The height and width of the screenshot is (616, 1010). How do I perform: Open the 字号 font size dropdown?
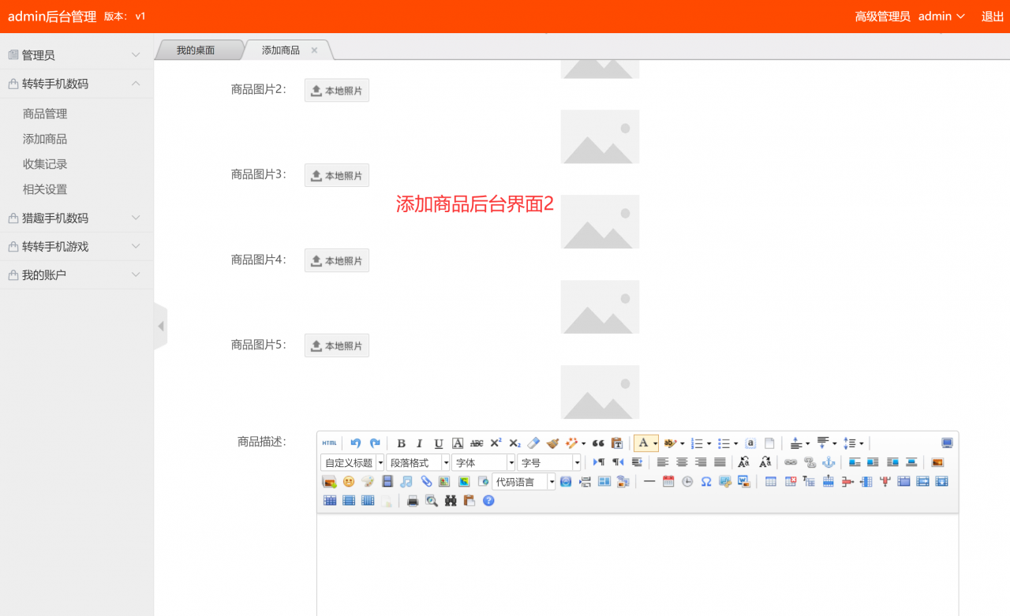(549, 462)
